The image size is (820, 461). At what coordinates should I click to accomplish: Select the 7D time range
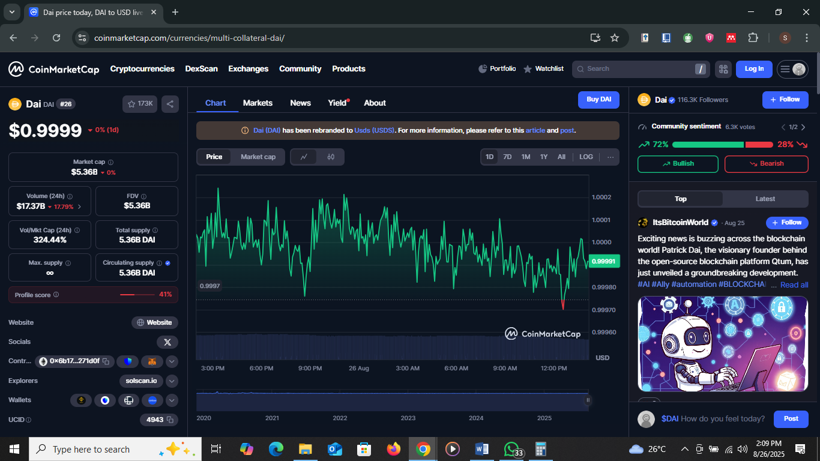[507, 157]
